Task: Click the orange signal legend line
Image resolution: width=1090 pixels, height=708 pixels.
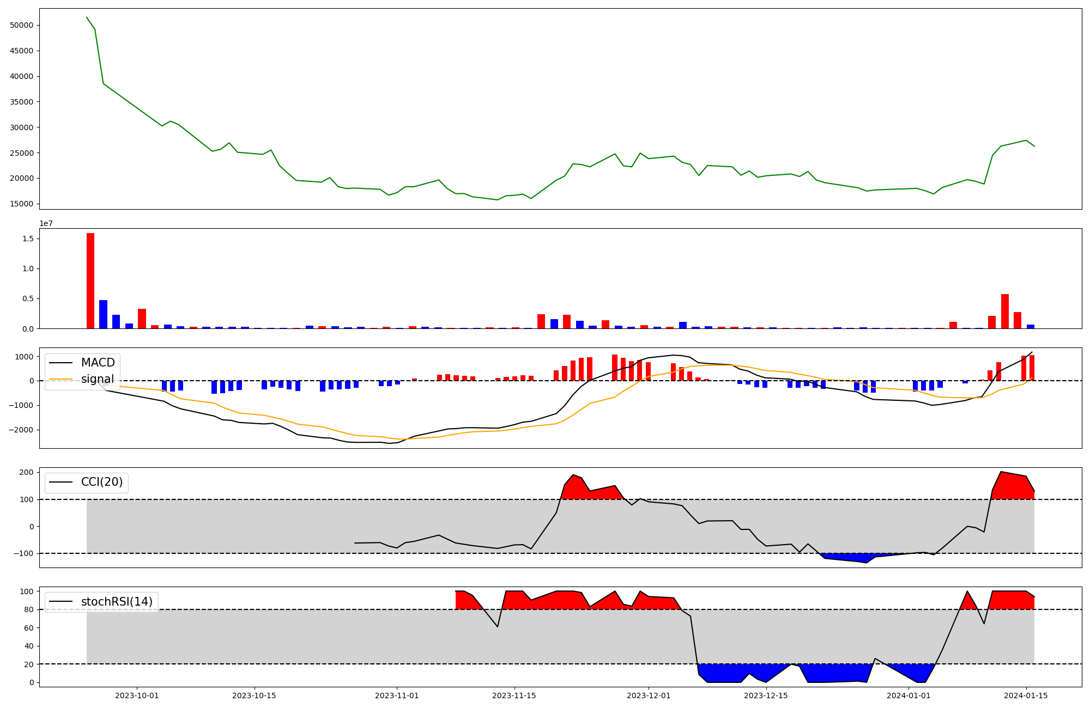Action: coord(60,379)
